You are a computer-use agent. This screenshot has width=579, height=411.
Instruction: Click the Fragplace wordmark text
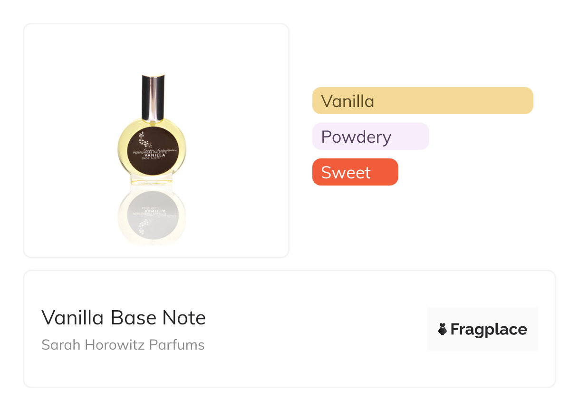(489, 329)
